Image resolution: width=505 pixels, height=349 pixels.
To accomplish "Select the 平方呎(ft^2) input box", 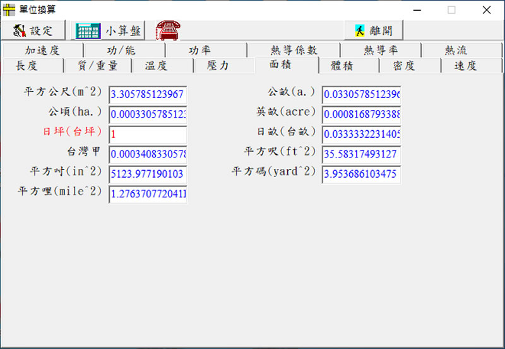I will pos(361,154).
